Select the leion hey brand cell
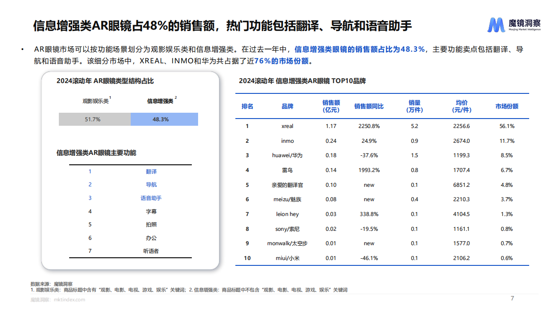Screen dimensions: 557x313 (287, 214)
